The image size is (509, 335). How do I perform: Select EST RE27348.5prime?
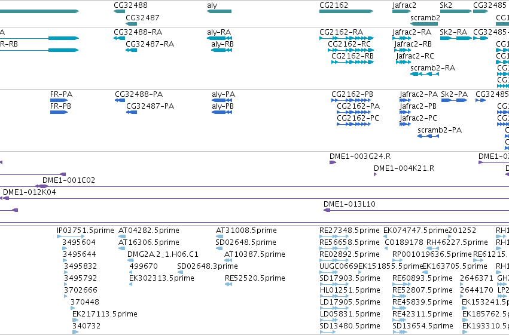point(350,230)
